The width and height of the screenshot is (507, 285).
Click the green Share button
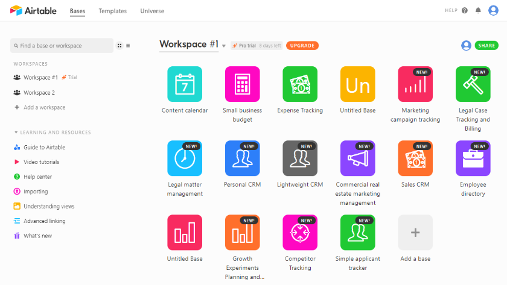point(486,46)
